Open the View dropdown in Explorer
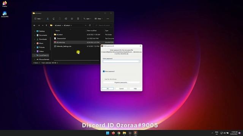The image size is (243, 136). tap(99, 19)
